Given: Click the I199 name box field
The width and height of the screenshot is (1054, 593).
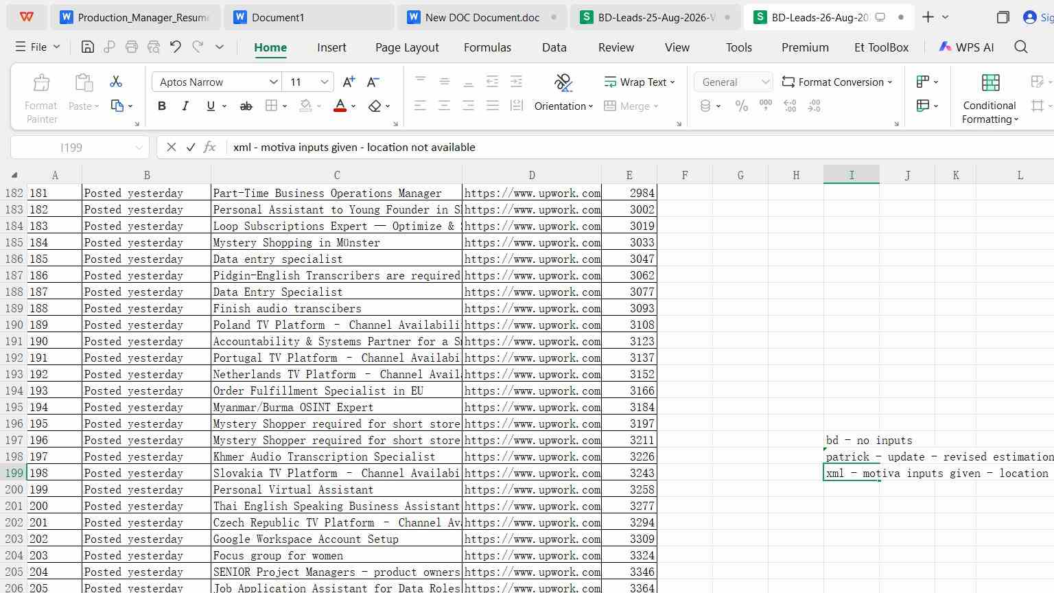Looking at the screenshot, I should coord(80,148).
